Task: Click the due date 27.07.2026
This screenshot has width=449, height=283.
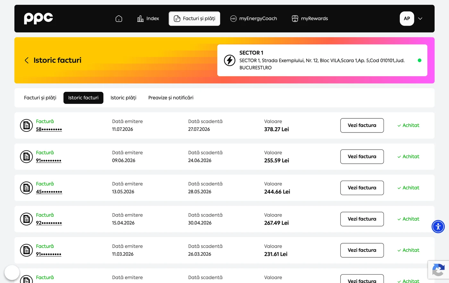Action: coord(199,129)
